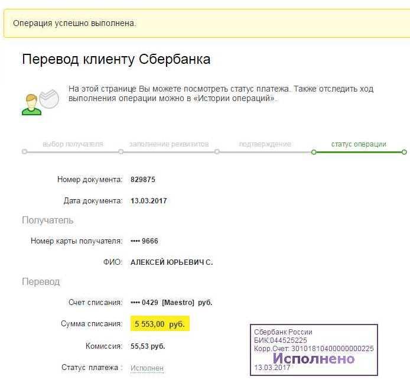Click recipient name АЛЕКСЕЙ ЮРЬЕВИЧ С.

click(171, 262)
